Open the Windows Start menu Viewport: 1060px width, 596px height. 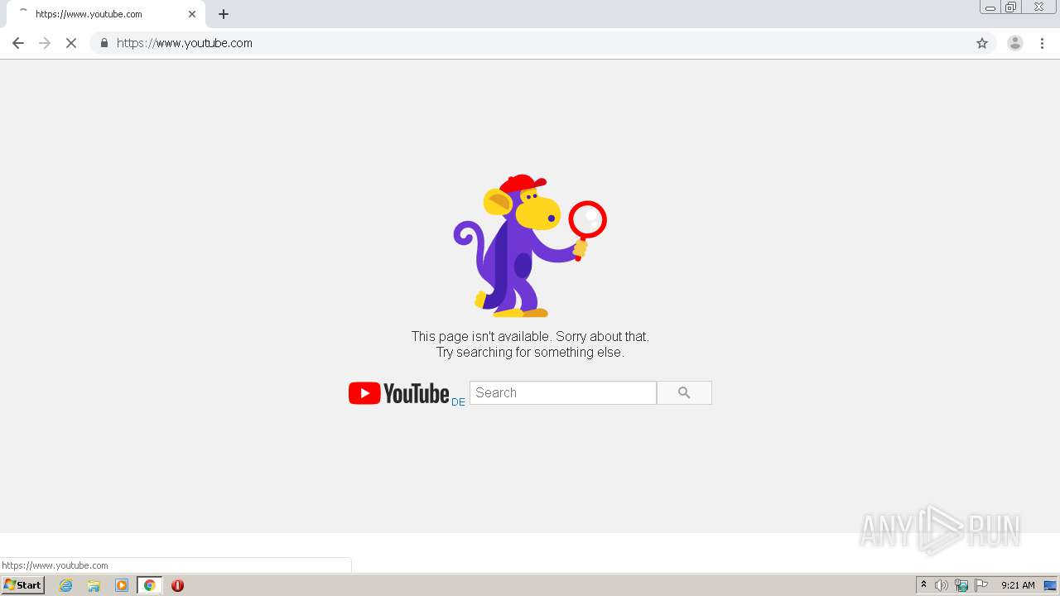(22, 585)
